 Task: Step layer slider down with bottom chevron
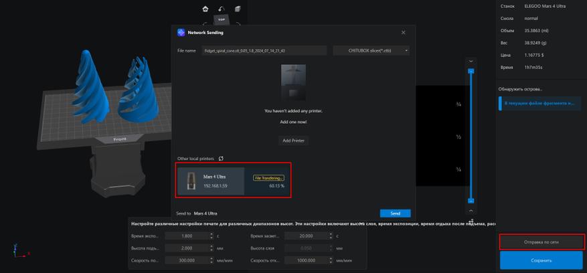471,211
